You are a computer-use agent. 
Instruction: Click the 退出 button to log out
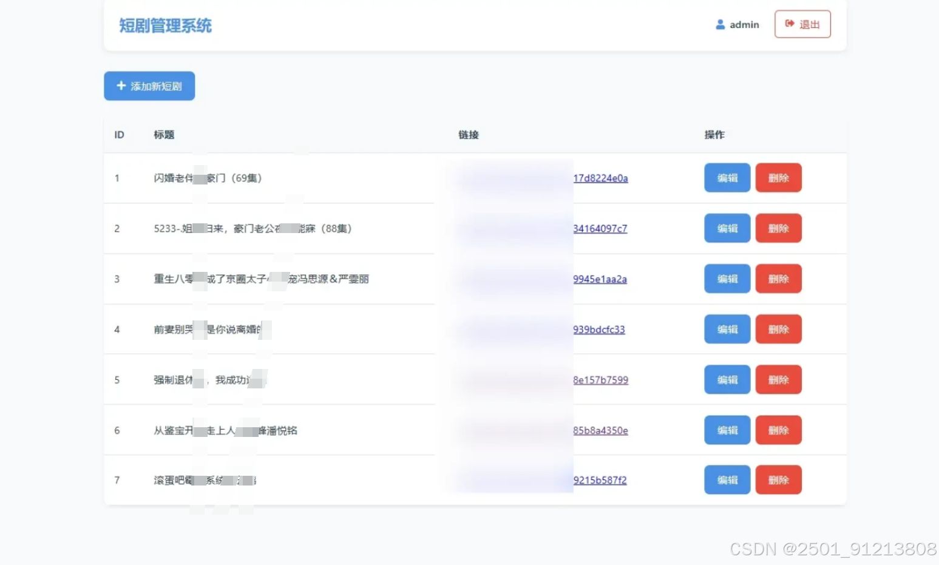[x=802, y=24]
